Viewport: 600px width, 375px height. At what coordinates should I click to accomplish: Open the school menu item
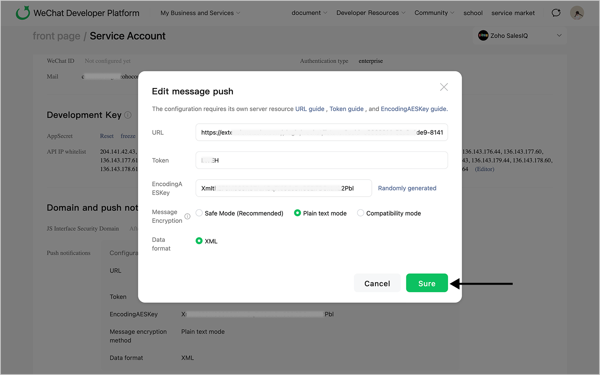(x=473, y=13)
